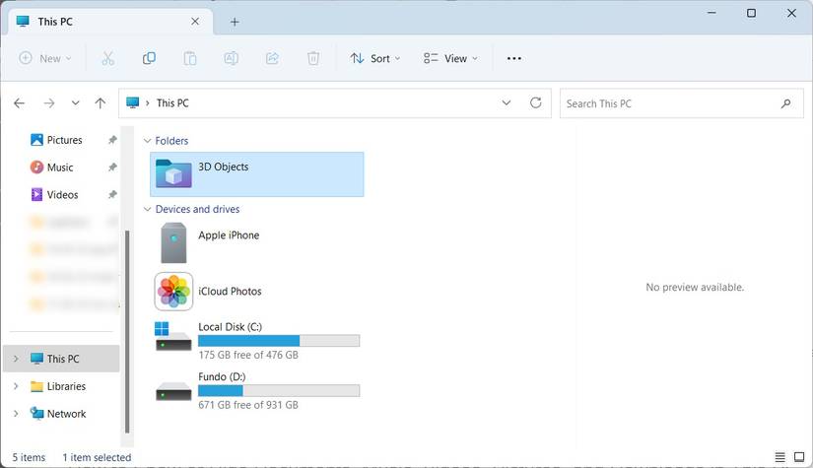Click the Paste clipboard icon
The image size is (813, 468).
[x=190, y=58]
